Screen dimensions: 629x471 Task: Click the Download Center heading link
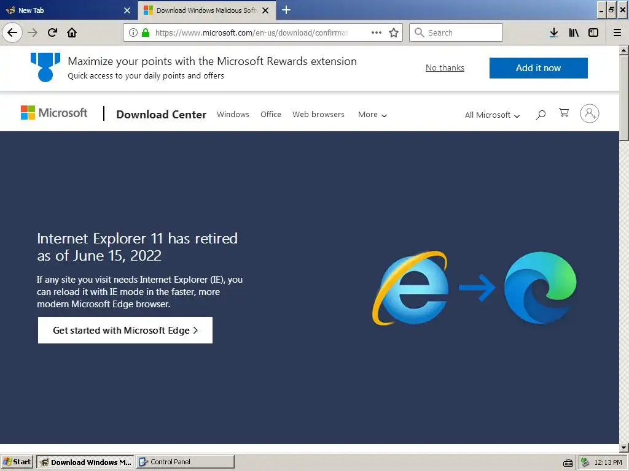[x=162, y=115]
